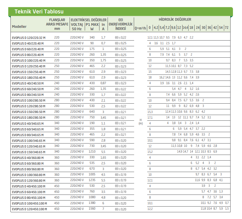Select model 'EVOPLUS D 120/450.100 M'
The height and width of the screenshot is (219, 242).
[30, 209]
